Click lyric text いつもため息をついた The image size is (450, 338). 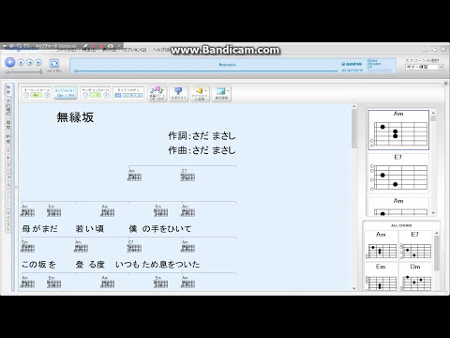157,265
